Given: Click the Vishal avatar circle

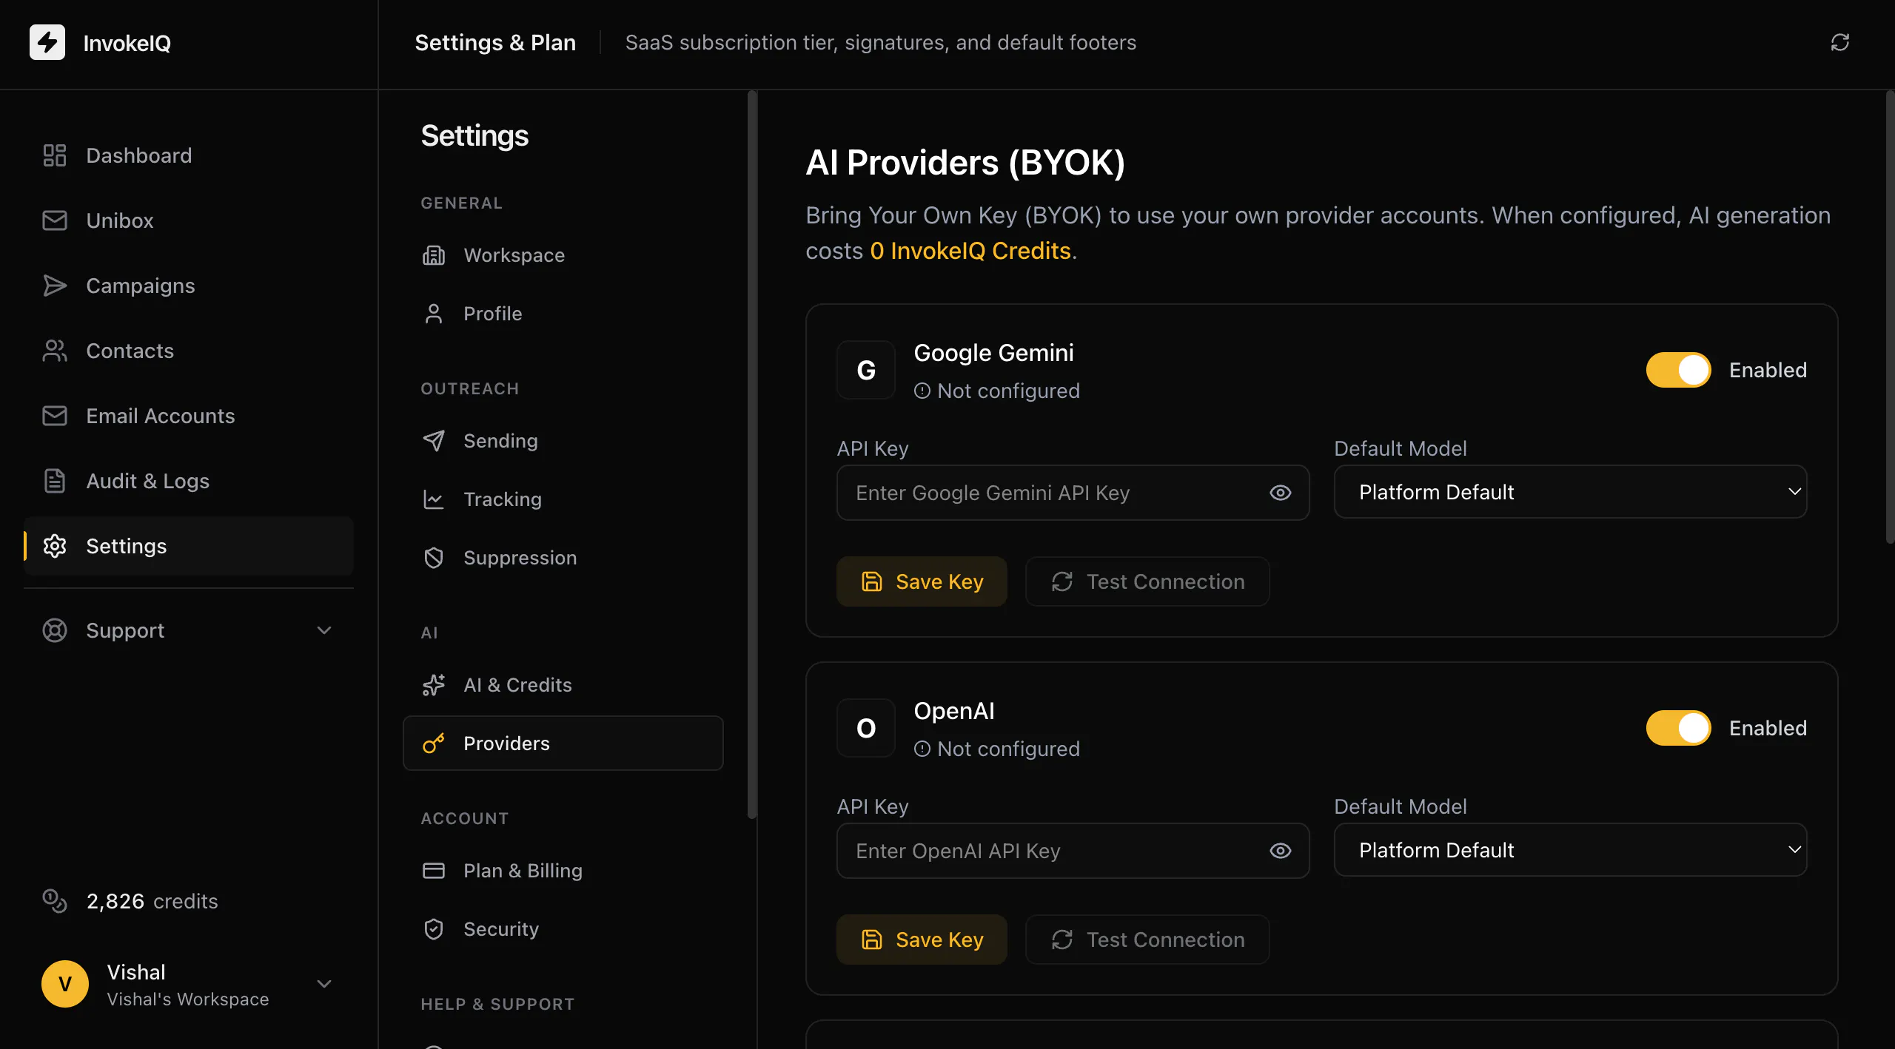Looking at the screenshot, I should [65, 984].
